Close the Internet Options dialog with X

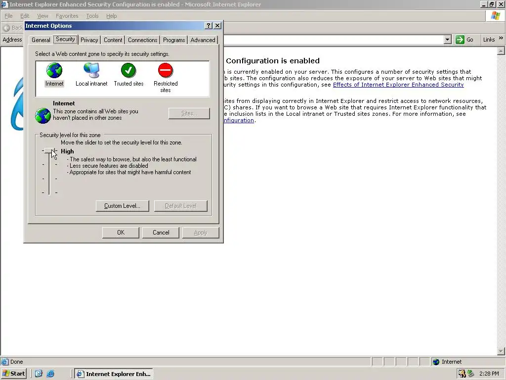tap(217, 26)
